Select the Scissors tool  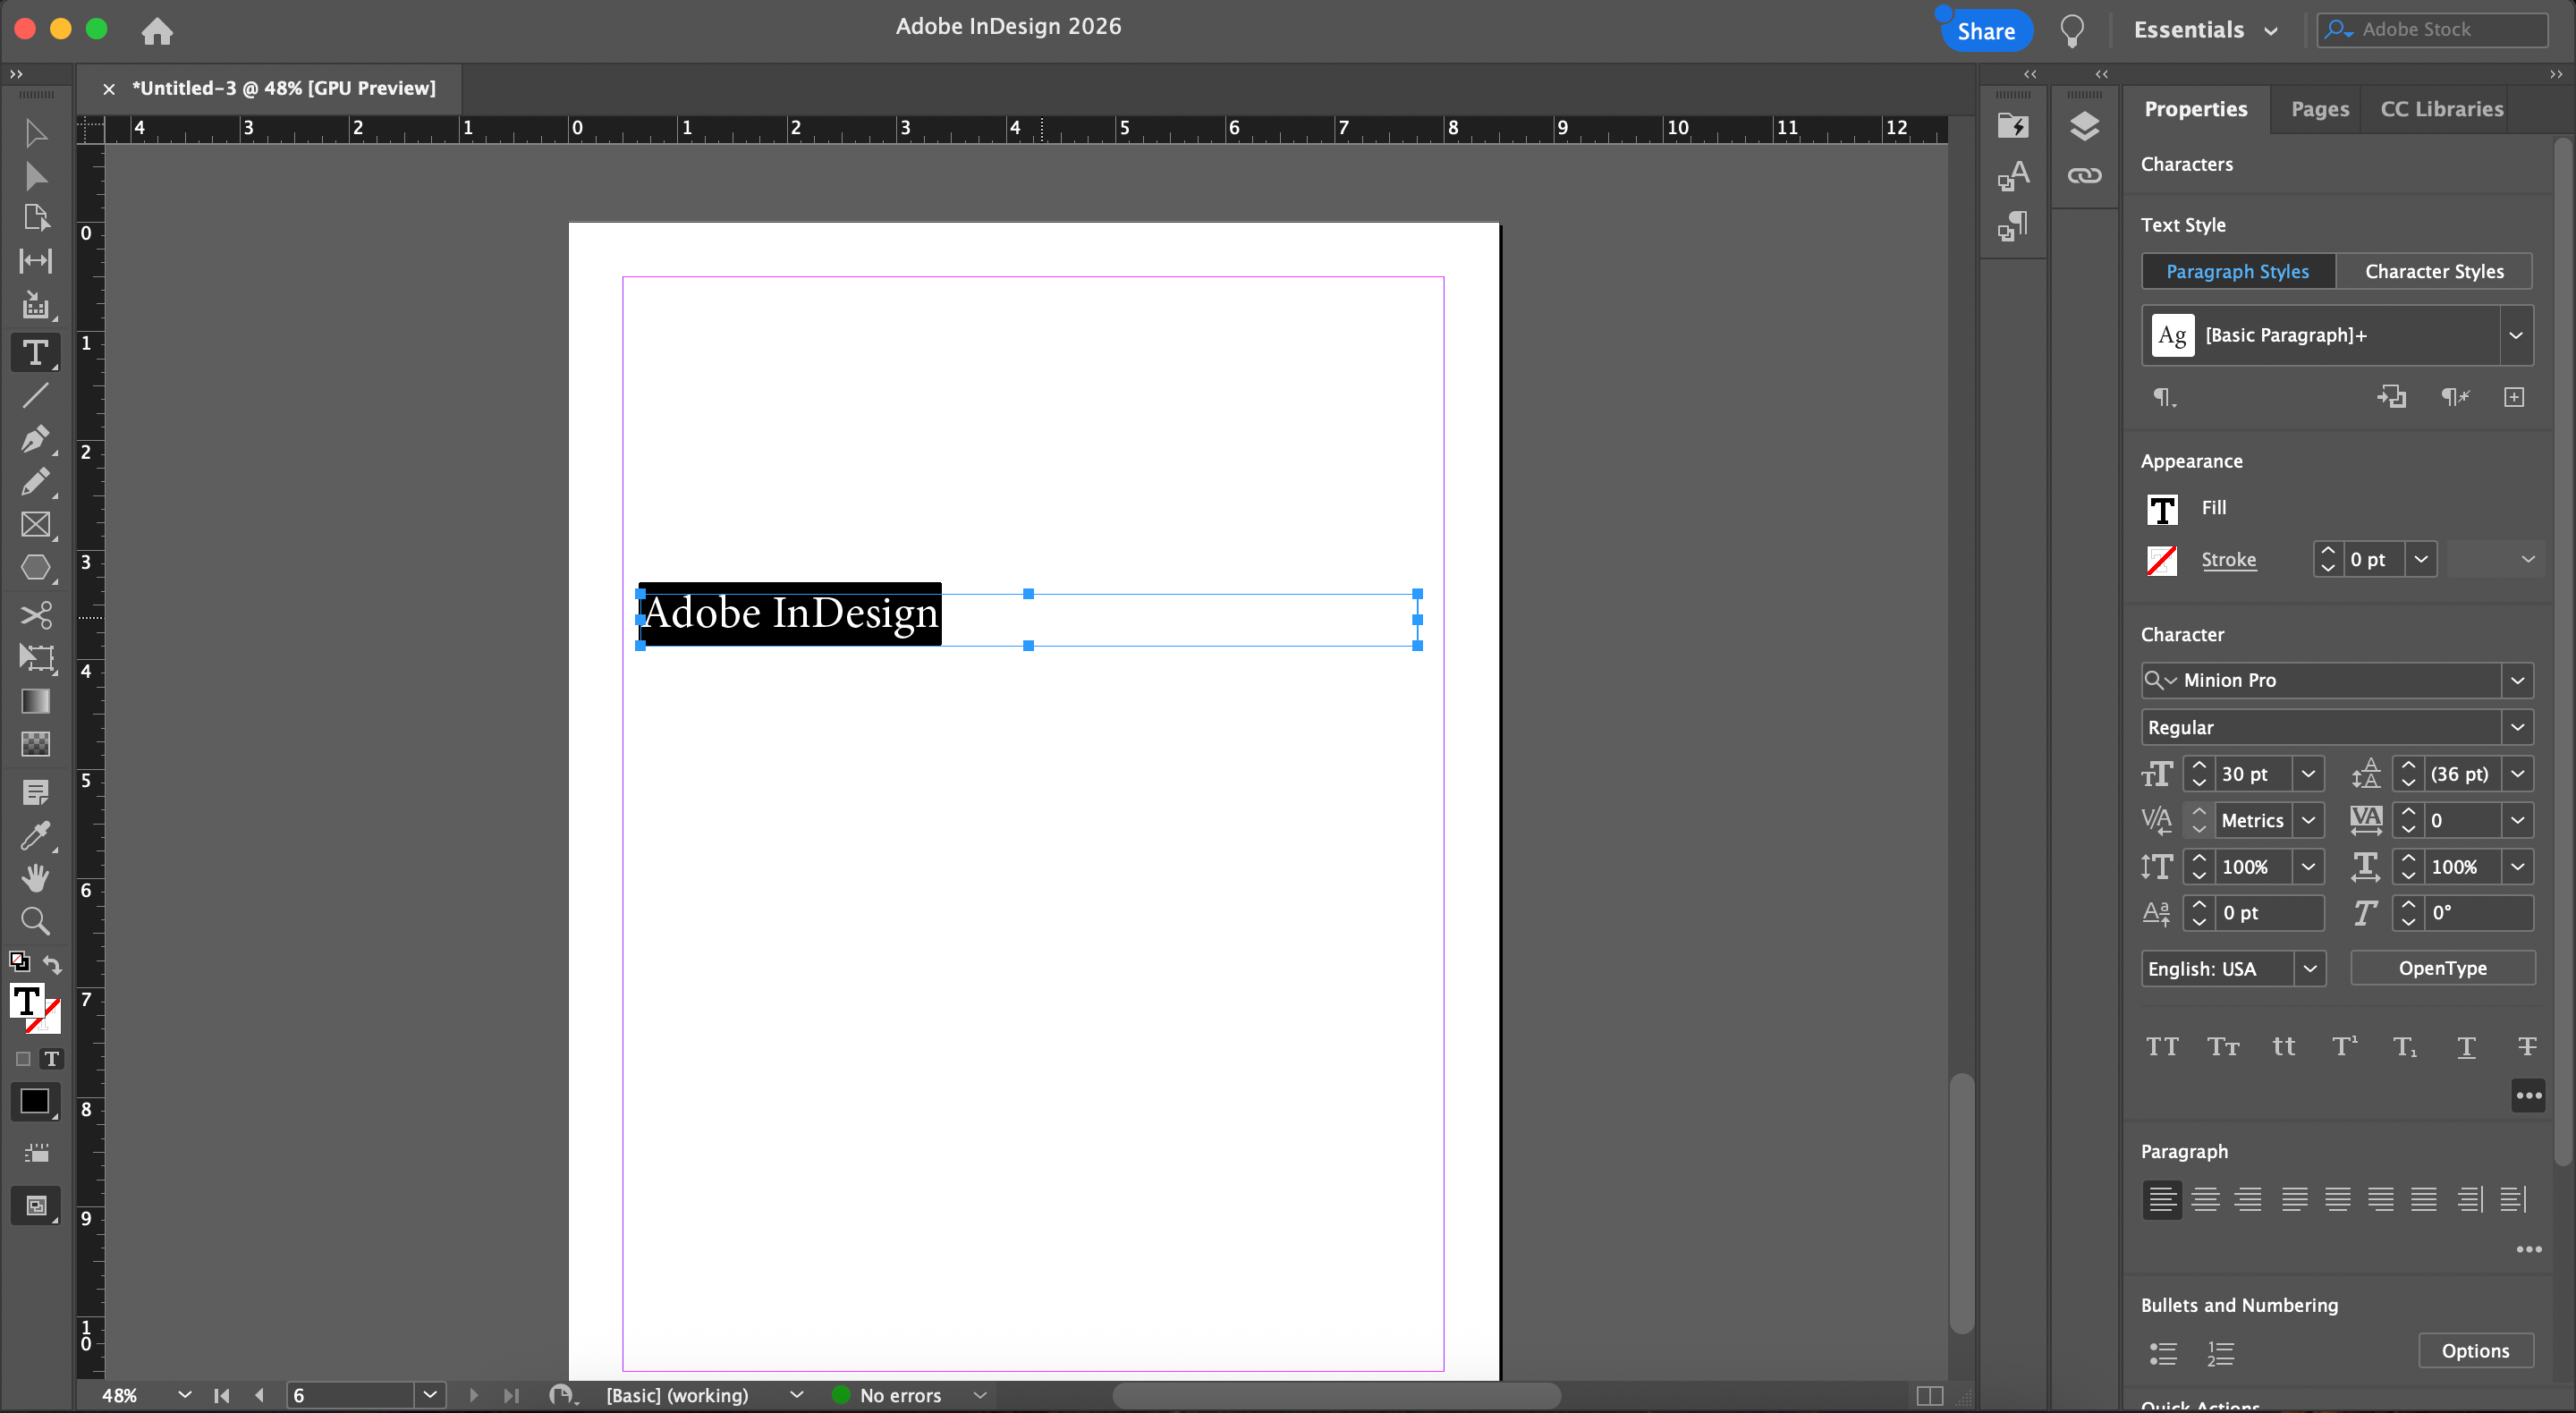35,614
